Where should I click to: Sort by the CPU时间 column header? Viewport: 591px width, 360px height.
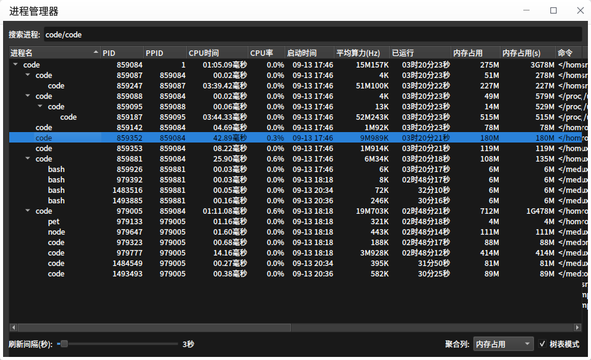(218, 53)
